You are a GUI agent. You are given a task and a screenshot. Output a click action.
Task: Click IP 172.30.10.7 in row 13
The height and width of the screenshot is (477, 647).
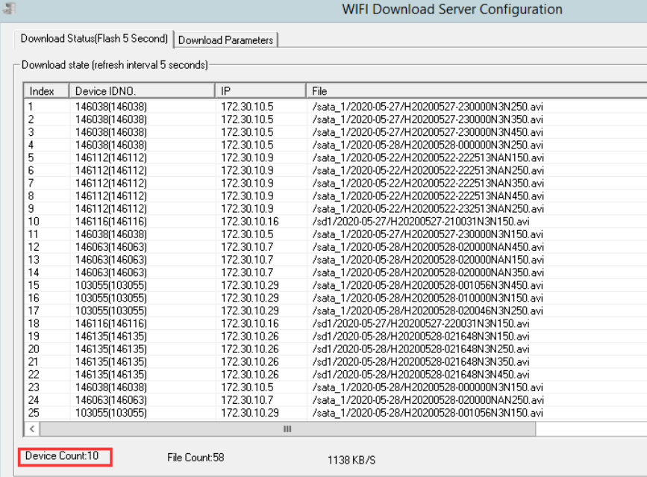pyautogui.click(x=247, y=260)
